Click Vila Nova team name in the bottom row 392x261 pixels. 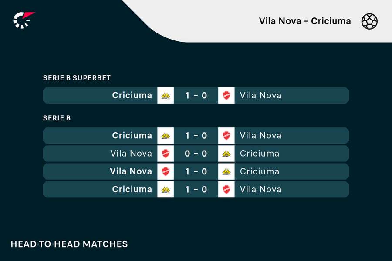[x=260, y=189]
